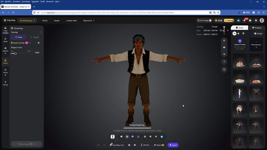Open Creator Hub in top navigation
Image resolution: width=267 pixels, height=150 pixels.
[x=71, y=21]
